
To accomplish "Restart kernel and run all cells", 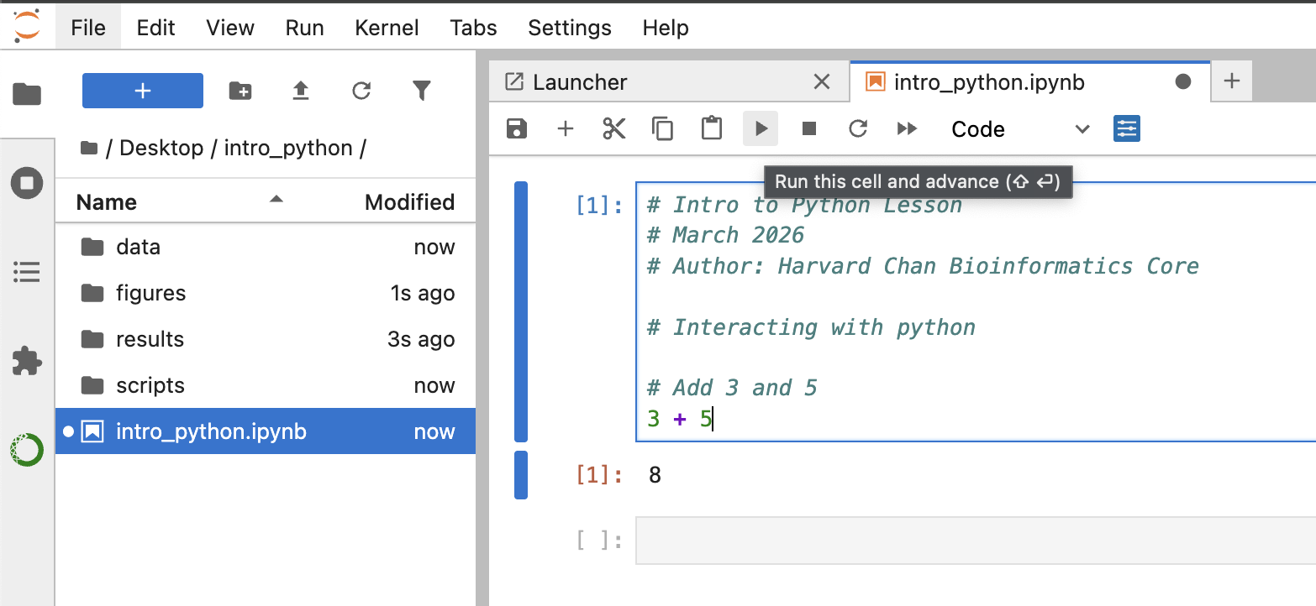I will point(907,128).
